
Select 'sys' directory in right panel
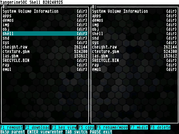(x=135, y=42)
